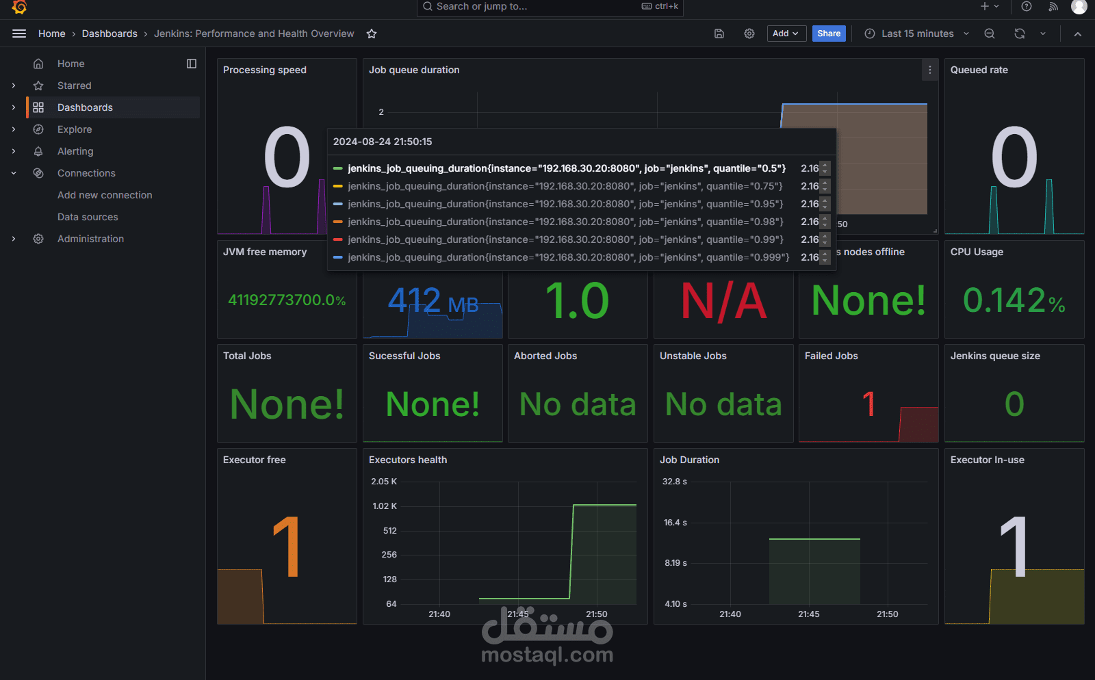Click the Job Duration panel title
The width and height of the screenshot is (1095, 680).
689,460
